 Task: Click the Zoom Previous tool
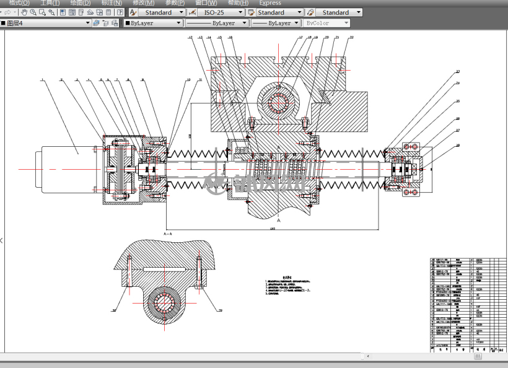click(51, 12)
